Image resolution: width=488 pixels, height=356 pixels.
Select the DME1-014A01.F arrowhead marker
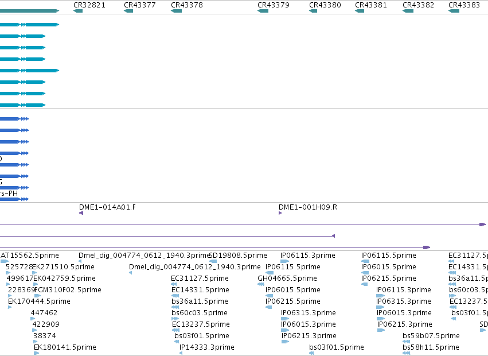pyautogui.click(x=81, y=213)
